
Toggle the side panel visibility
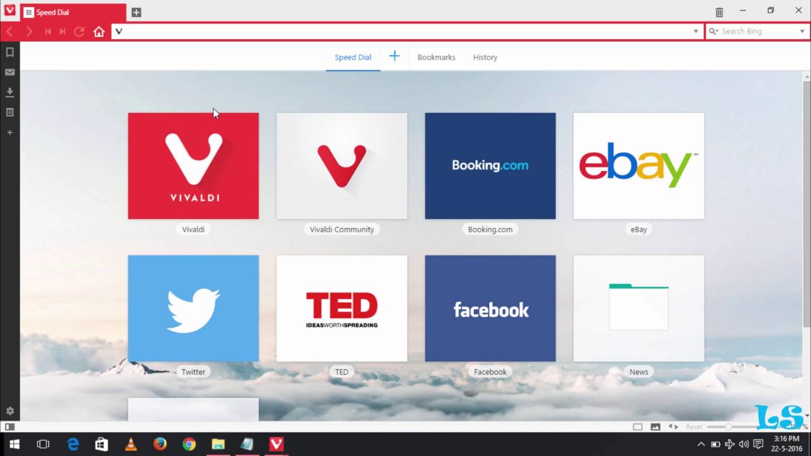coord(10,427)
